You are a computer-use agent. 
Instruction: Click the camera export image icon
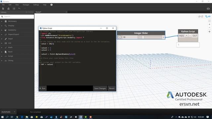[208, 9]
